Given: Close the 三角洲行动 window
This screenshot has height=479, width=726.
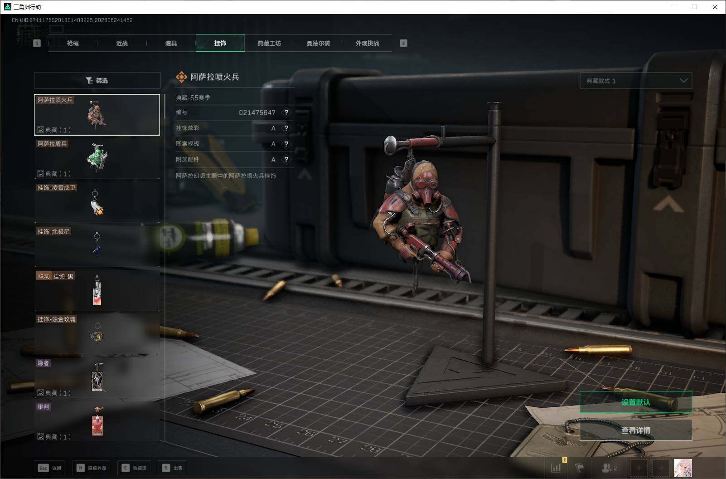Looking at the screenshot, I should click(715, 7).
